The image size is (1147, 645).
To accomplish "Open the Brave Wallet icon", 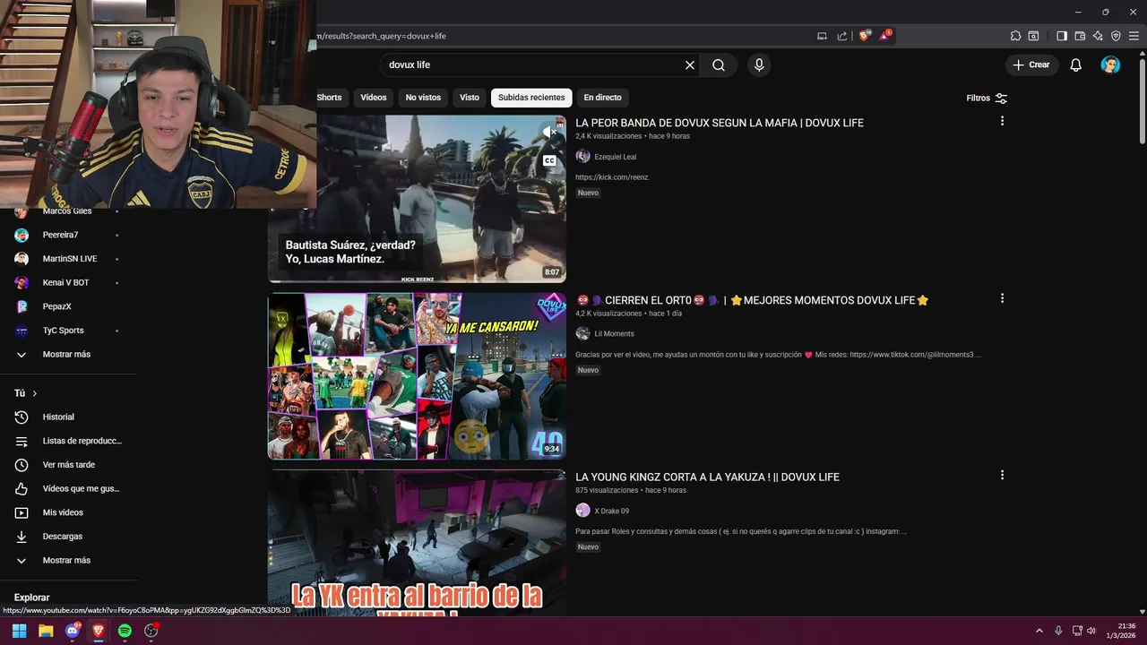I will [1080, 36].
